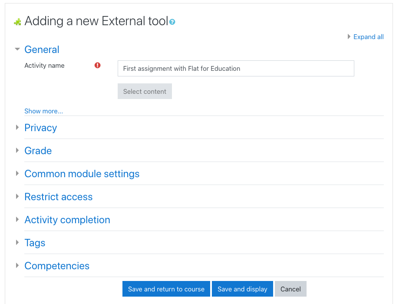Image resolution: width=396 pixels, height=304 pixels.
Task: Click the triangle arrow next to Expand all
Action: click(349, 37)
